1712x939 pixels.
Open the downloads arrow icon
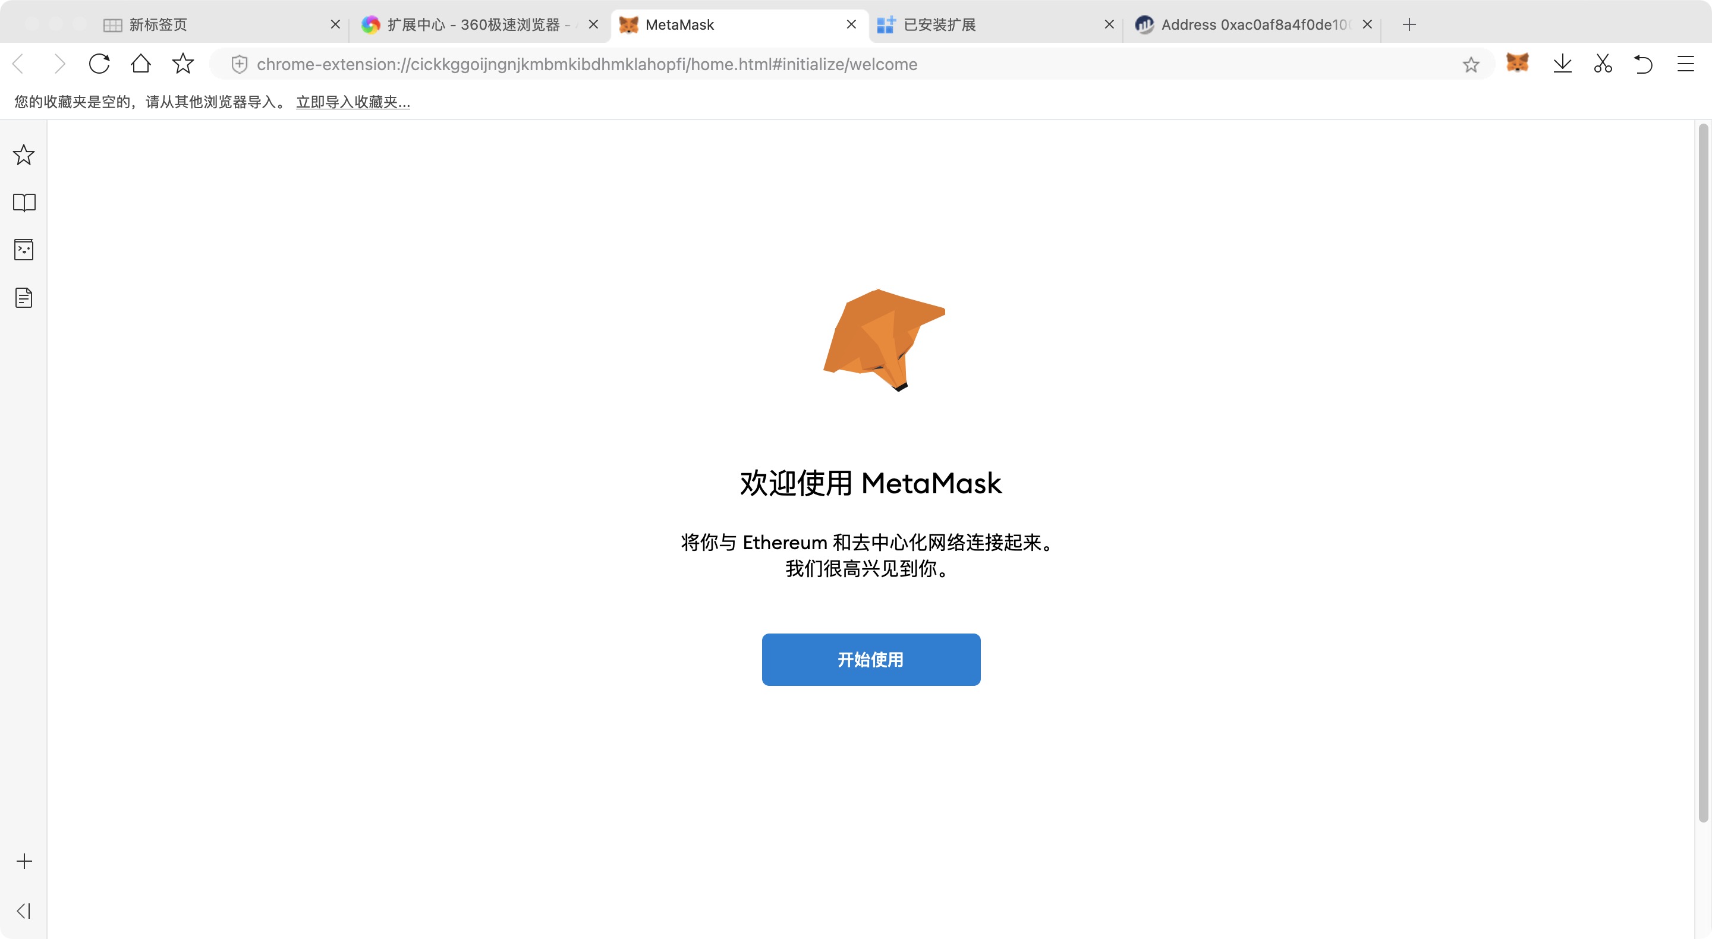coord(1562,64)
